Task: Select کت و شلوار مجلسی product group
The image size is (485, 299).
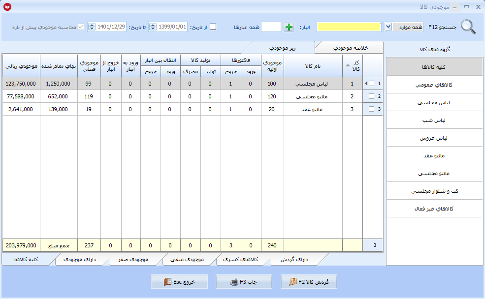Action: 435,191
